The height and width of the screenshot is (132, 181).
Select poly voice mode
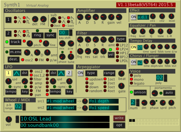pyautogui.click(x=131, y=75)
